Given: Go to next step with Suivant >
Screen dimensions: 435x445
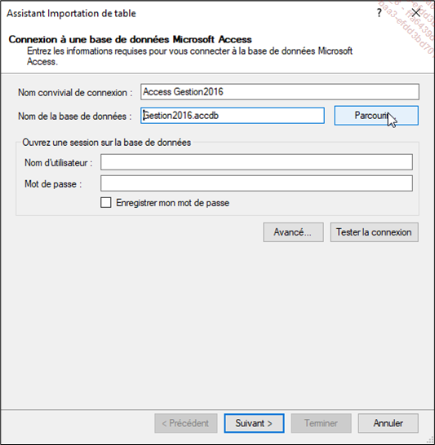Looking at the screenshot, I should (254, 423).
